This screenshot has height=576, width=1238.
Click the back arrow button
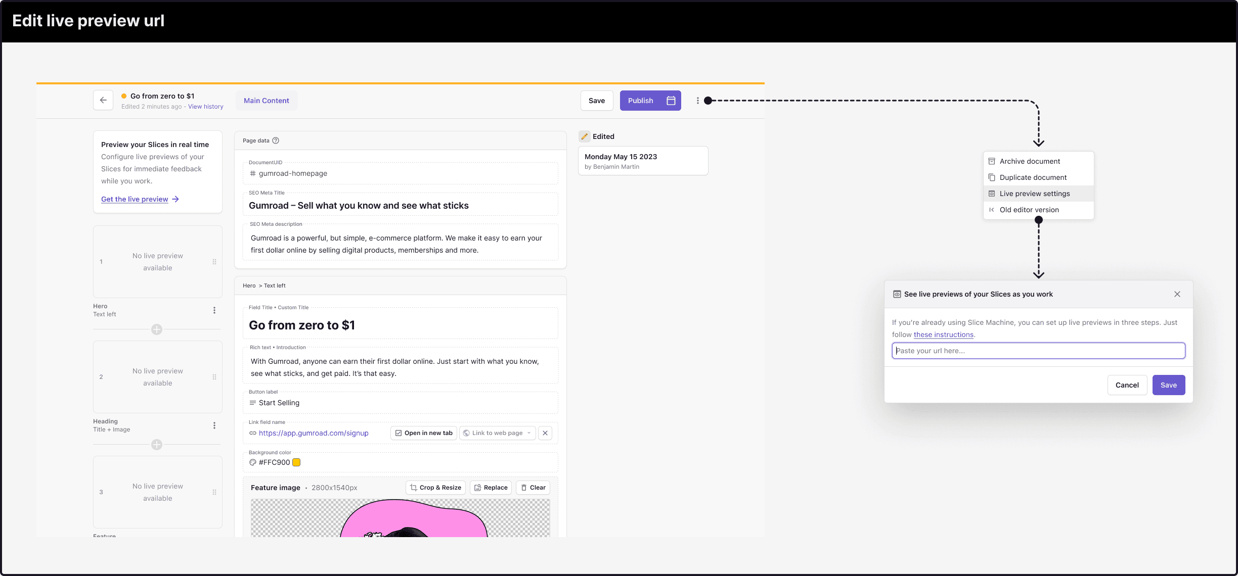(x=103, y=100)
